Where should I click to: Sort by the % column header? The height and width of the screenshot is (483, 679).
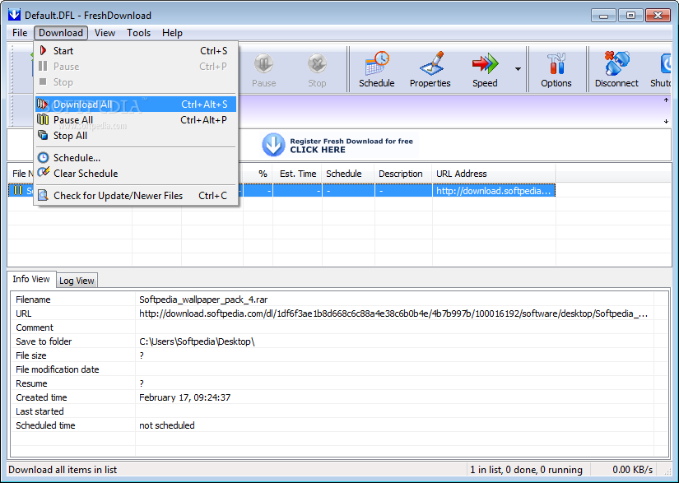pyautogui.click(x=258, y=174)
